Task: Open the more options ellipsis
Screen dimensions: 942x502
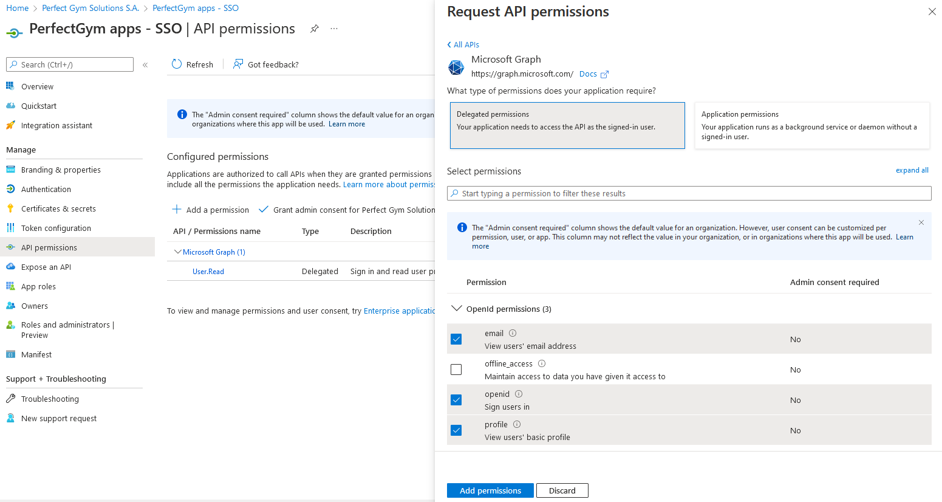Action: (x=334, y=29)
